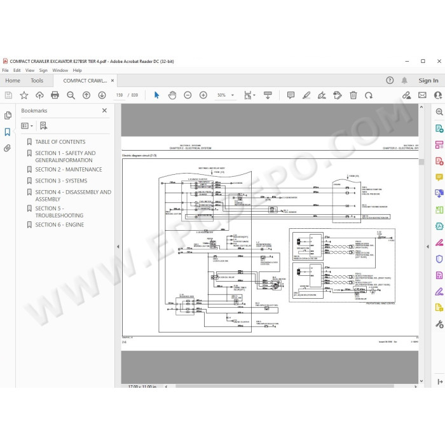Open the yellow Comment tool in right pane
Image resolution: width=445 pixels, height=445 pixels.
pyautogui.click(x=439, y=177)
